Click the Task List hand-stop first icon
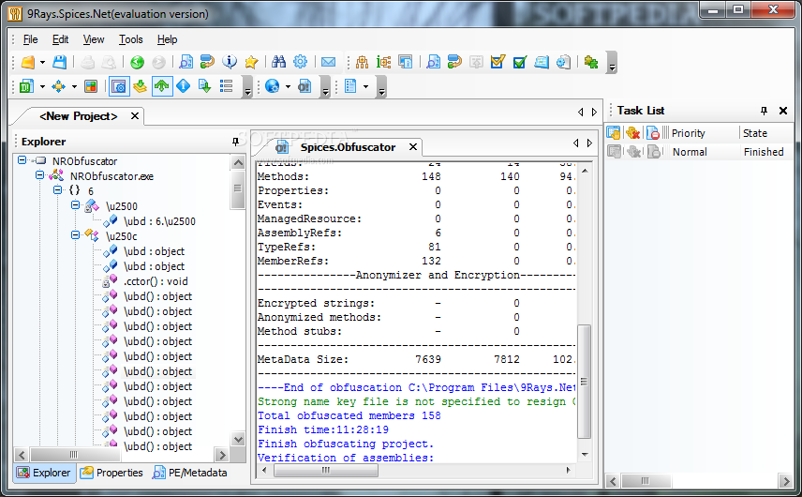This screenshot has height=497, width=802. (614, 133)
